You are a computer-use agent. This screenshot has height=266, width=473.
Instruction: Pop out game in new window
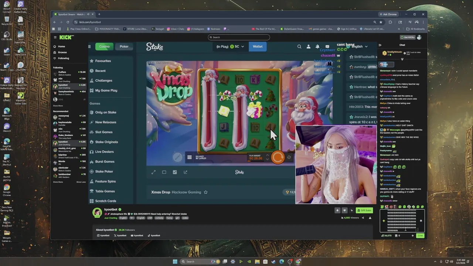click(x=186, y=172)
